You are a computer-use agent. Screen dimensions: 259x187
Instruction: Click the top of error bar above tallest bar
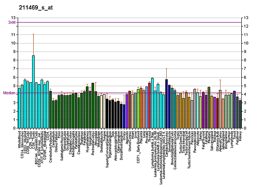coord(34,34)
